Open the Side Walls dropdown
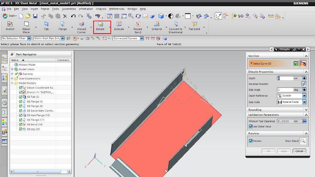Screen dimensions: 315x177 tap(304, 102)
